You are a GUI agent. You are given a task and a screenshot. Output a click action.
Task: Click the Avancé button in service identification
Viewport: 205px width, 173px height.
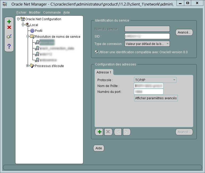tap(184, 32)
